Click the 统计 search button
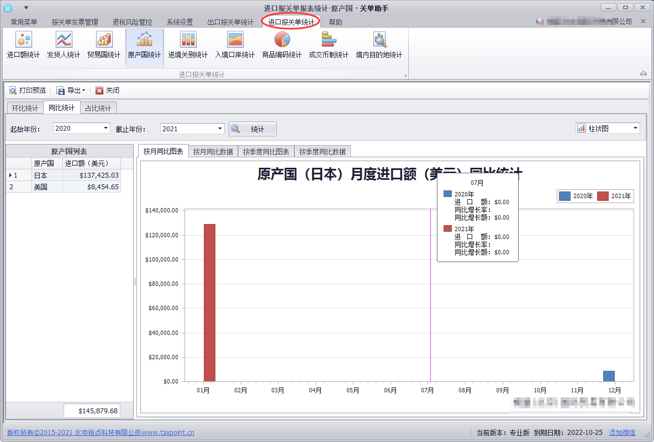 253,129
